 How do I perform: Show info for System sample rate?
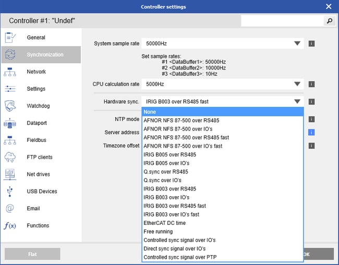pos(311,44)
